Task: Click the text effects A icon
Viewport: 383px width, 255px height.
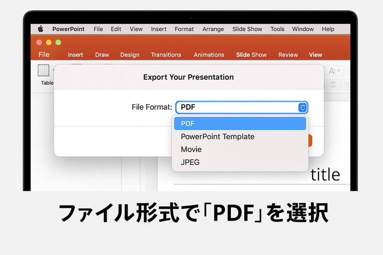Action: (335, 71)
